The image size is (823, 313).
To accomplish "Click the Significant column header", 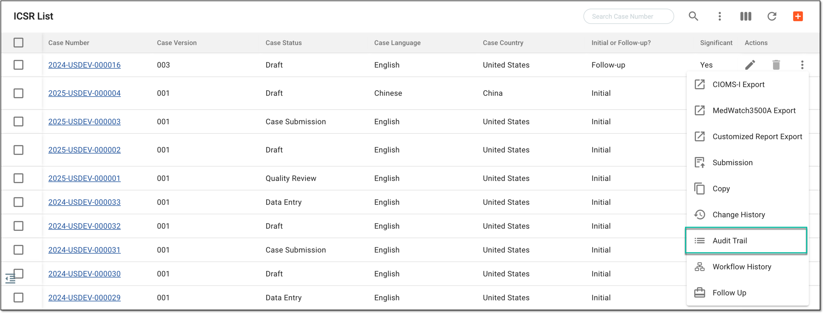I will [716, 43].
